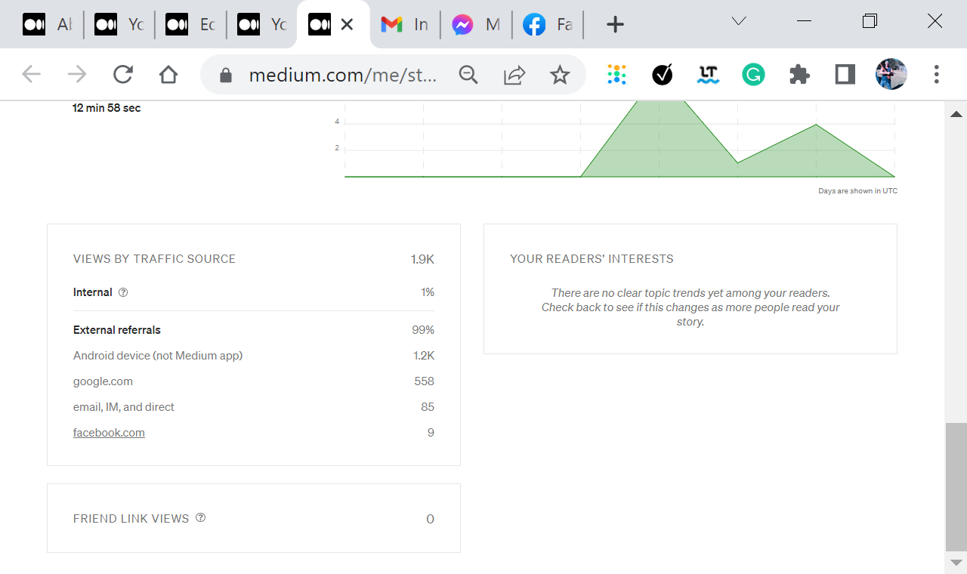967x574 pixels.
Task: Open the LanguageTool extension
Action: click(x=708, y=74)
